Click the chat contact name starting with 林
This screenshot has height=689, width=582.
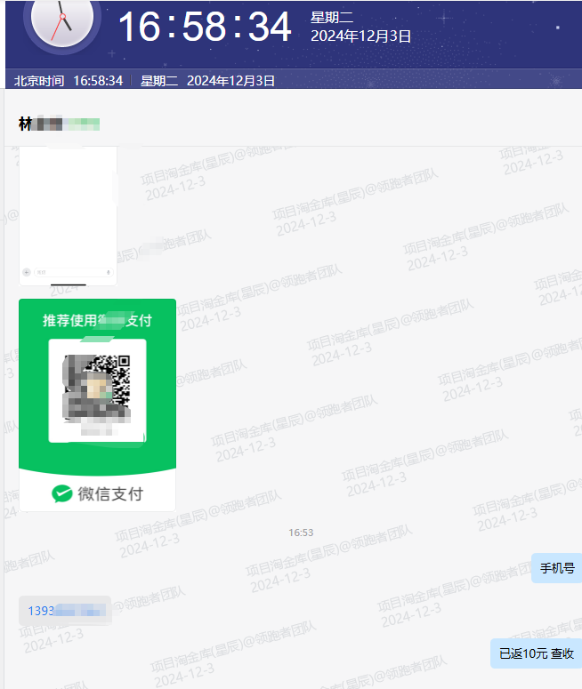pyautogui.click(x=59, y=124)
